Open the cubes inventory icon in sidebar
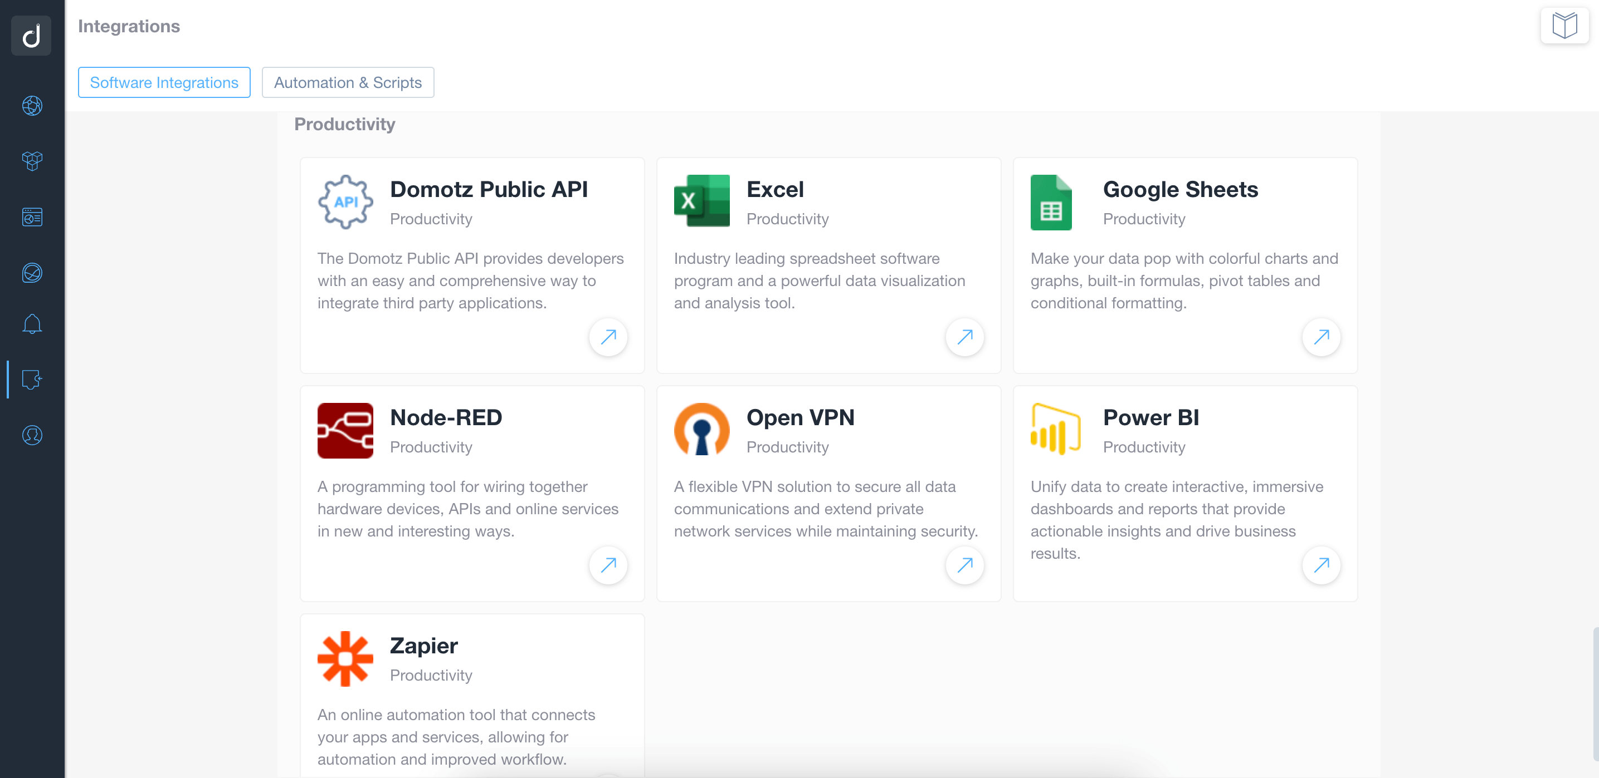The image size is (1599, 778). [x=32, y=161]
